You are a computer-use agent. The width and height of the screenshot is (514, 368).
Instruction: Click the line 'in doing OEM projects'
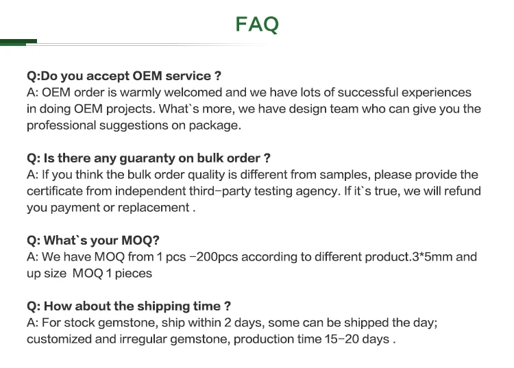pyautogui.click(x=254, y=109)
